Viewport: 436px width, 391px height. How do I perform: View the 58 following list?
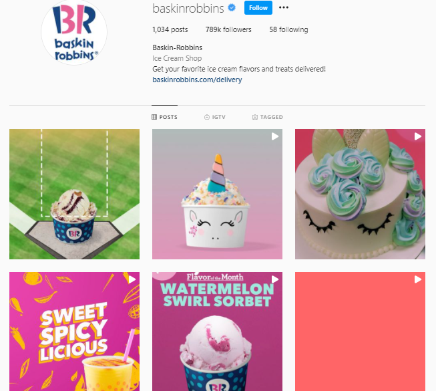coord(288,29)
